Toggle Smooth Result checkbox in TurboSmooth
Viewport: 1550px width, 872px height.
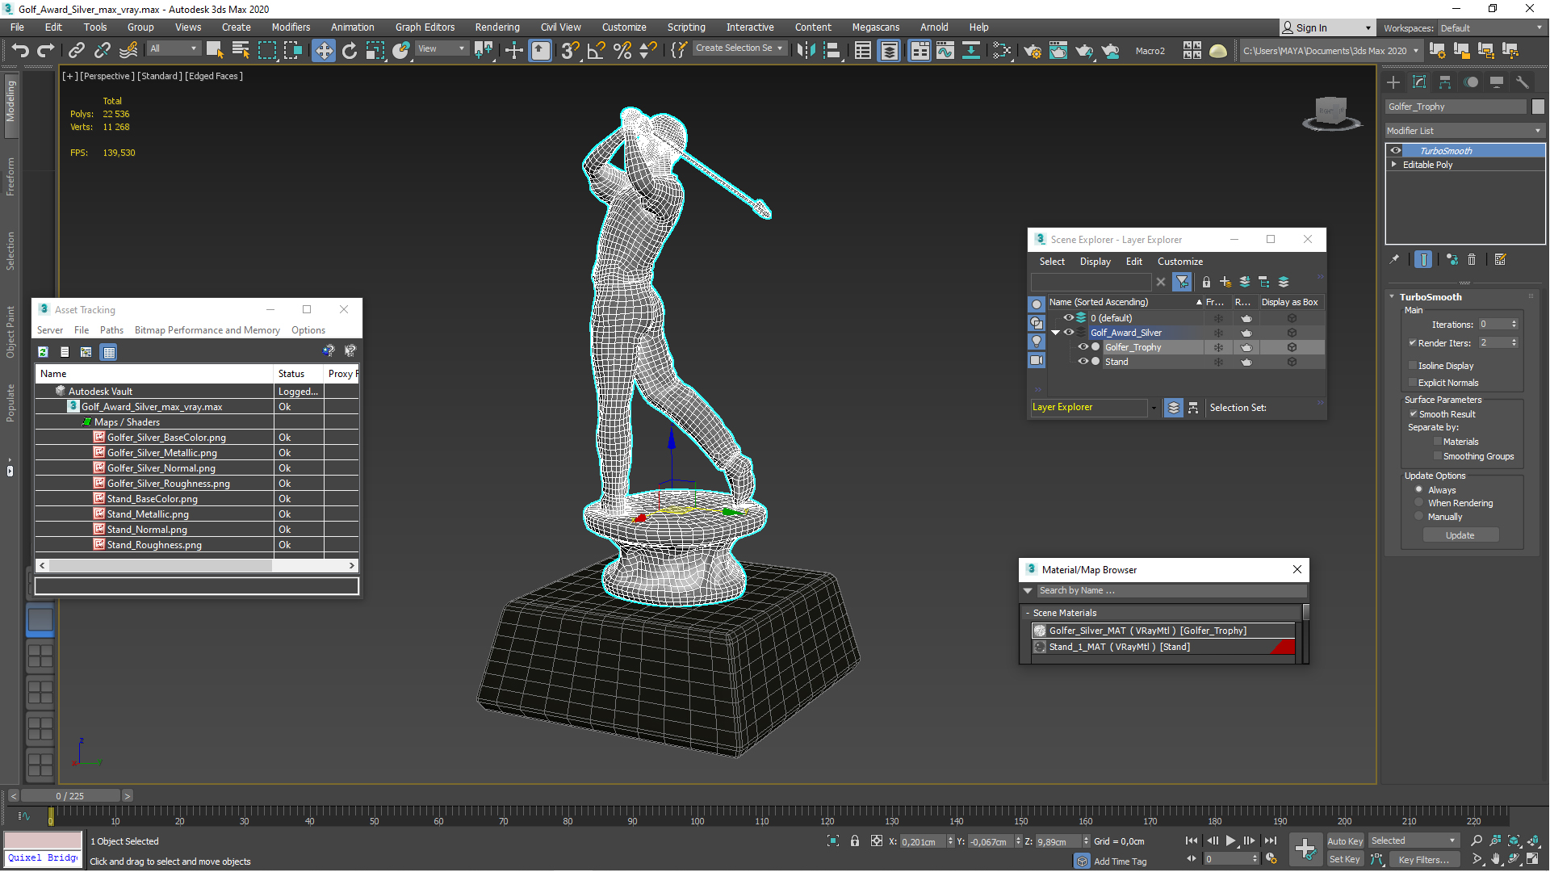point(1414,413)
